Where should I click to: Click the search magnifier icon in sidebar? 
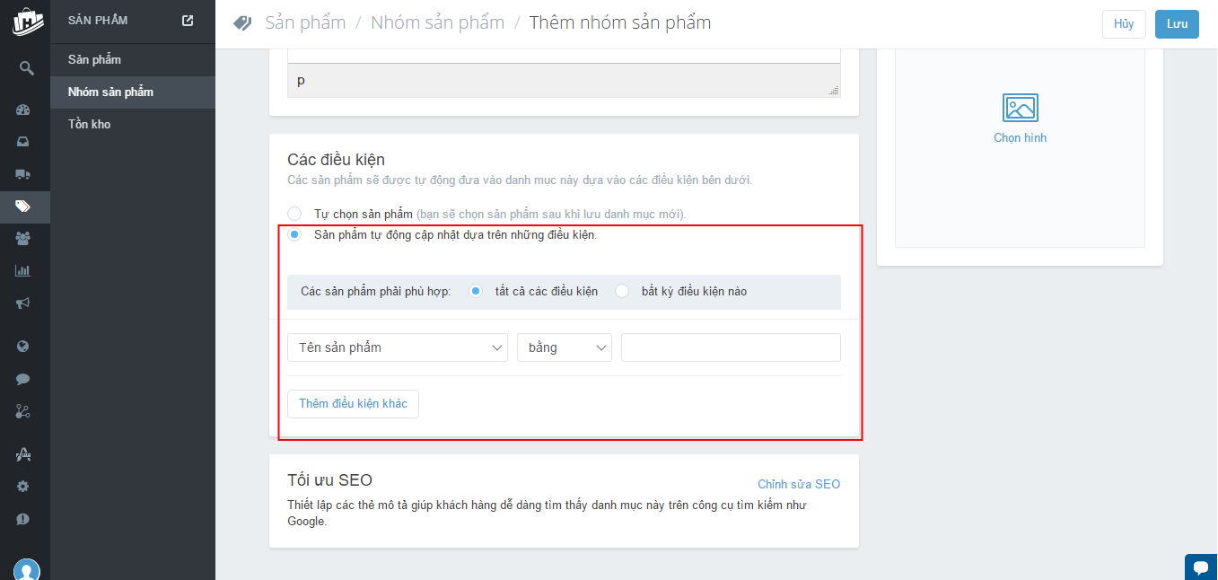point(25,68)
